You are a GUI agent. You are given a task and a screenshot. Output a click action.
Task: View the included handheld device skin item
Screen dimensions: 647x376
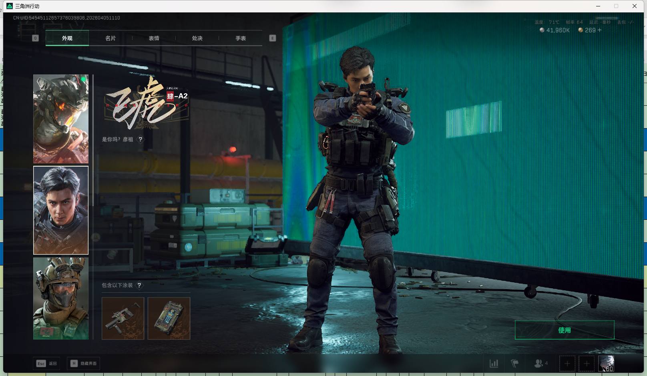point(169,318)
